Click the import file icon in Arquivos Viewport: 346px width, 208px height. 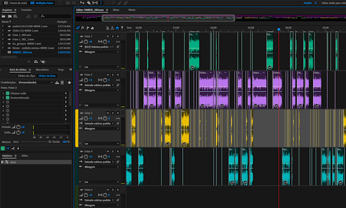tap(10, 16)
